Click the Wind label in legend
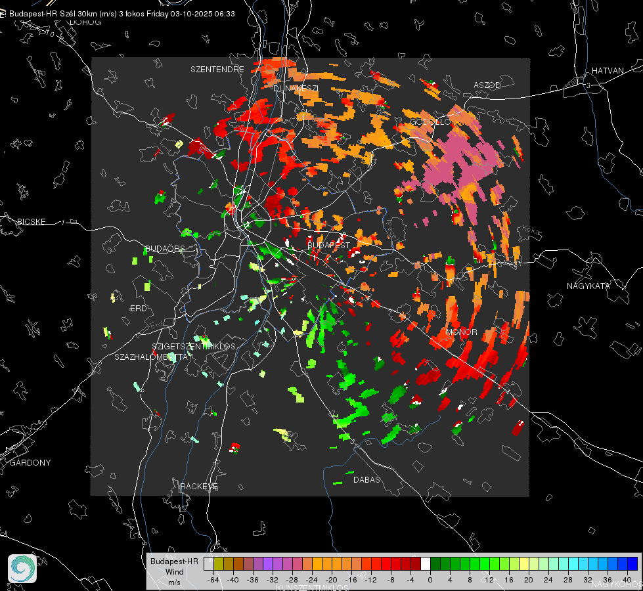This screenshot has height=591, width=643. pos(174,571)
